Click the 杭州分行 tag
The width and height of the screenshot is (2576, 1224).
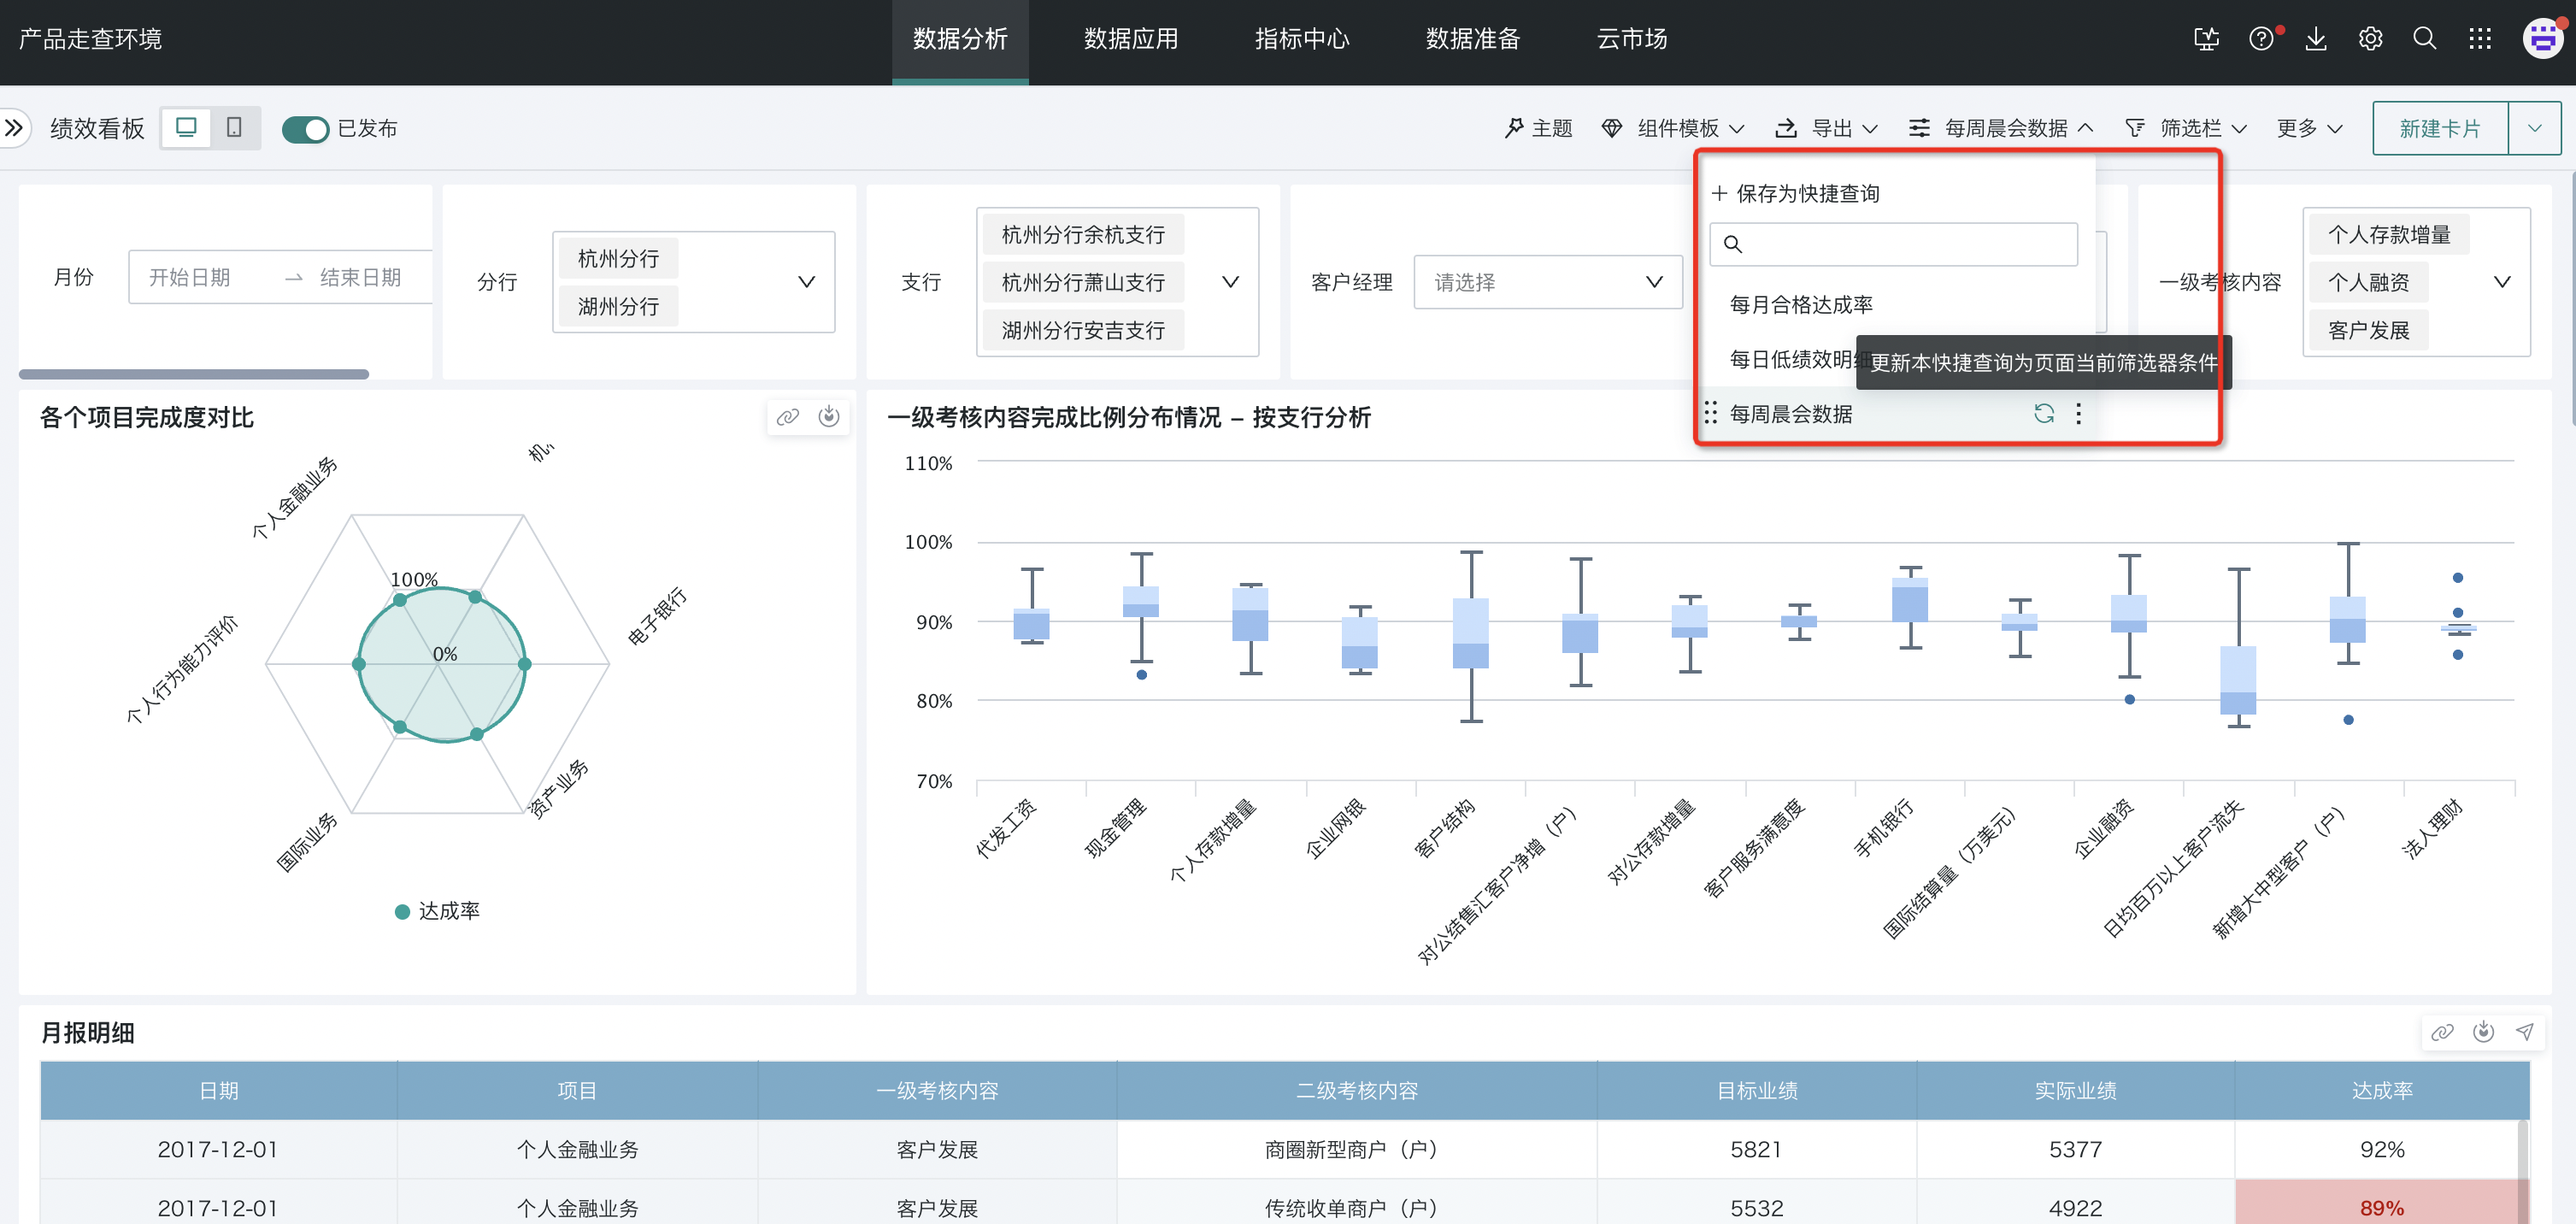618,258
